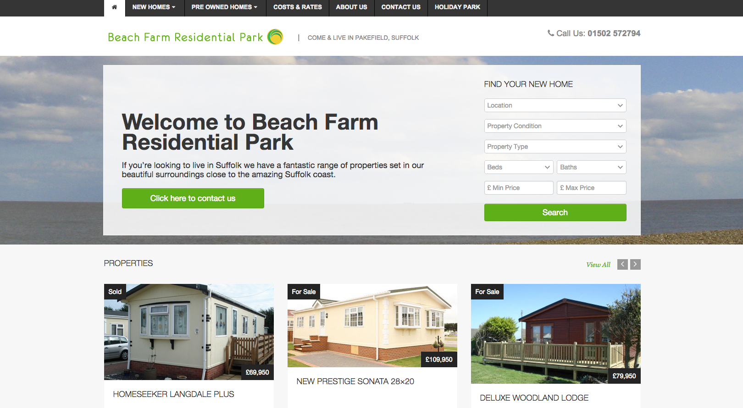Click the Beach Farm circular logo
743x408 pixels.
(x=275, y=37)
